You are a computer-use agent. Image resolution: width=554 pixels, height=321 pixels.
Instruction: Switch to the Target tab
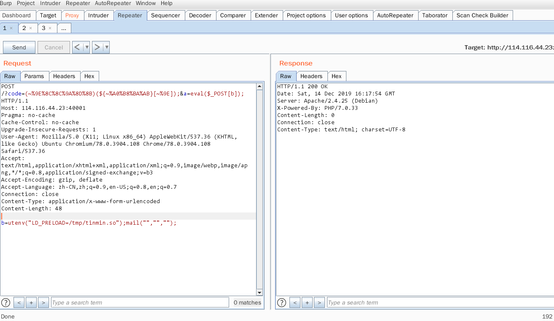click(x=48, y=15)
